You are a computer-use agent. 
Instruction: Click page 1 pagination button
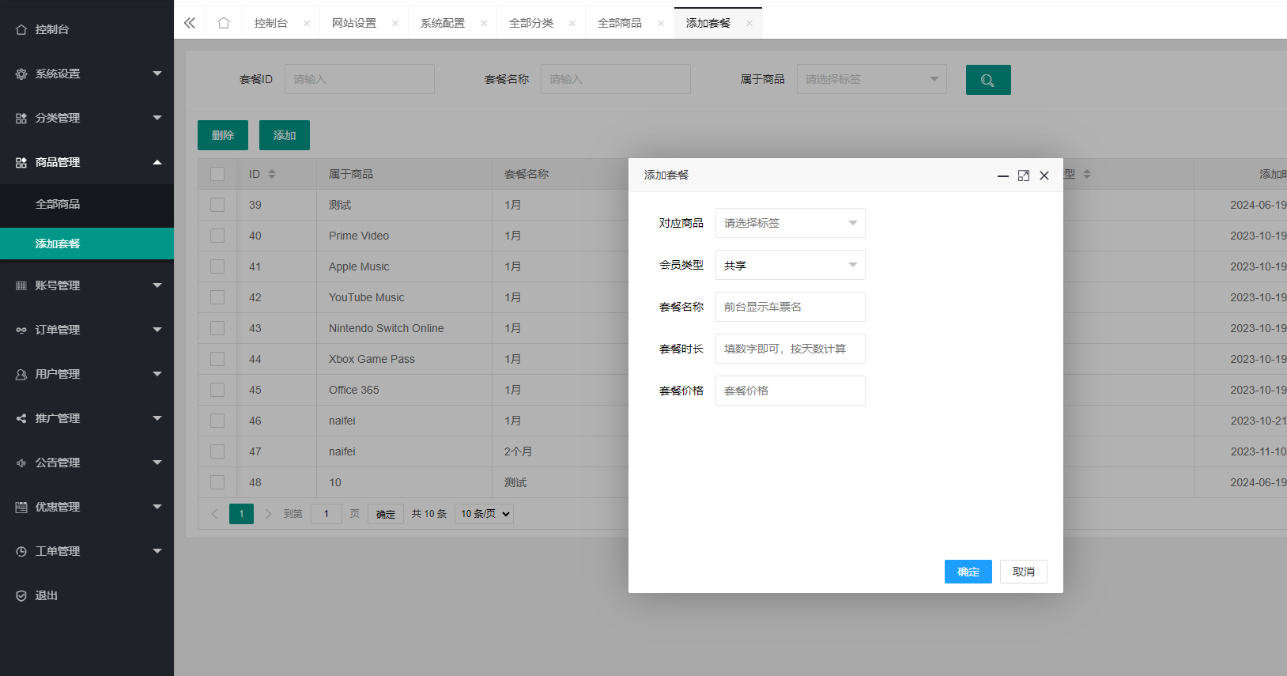(242, 514)
